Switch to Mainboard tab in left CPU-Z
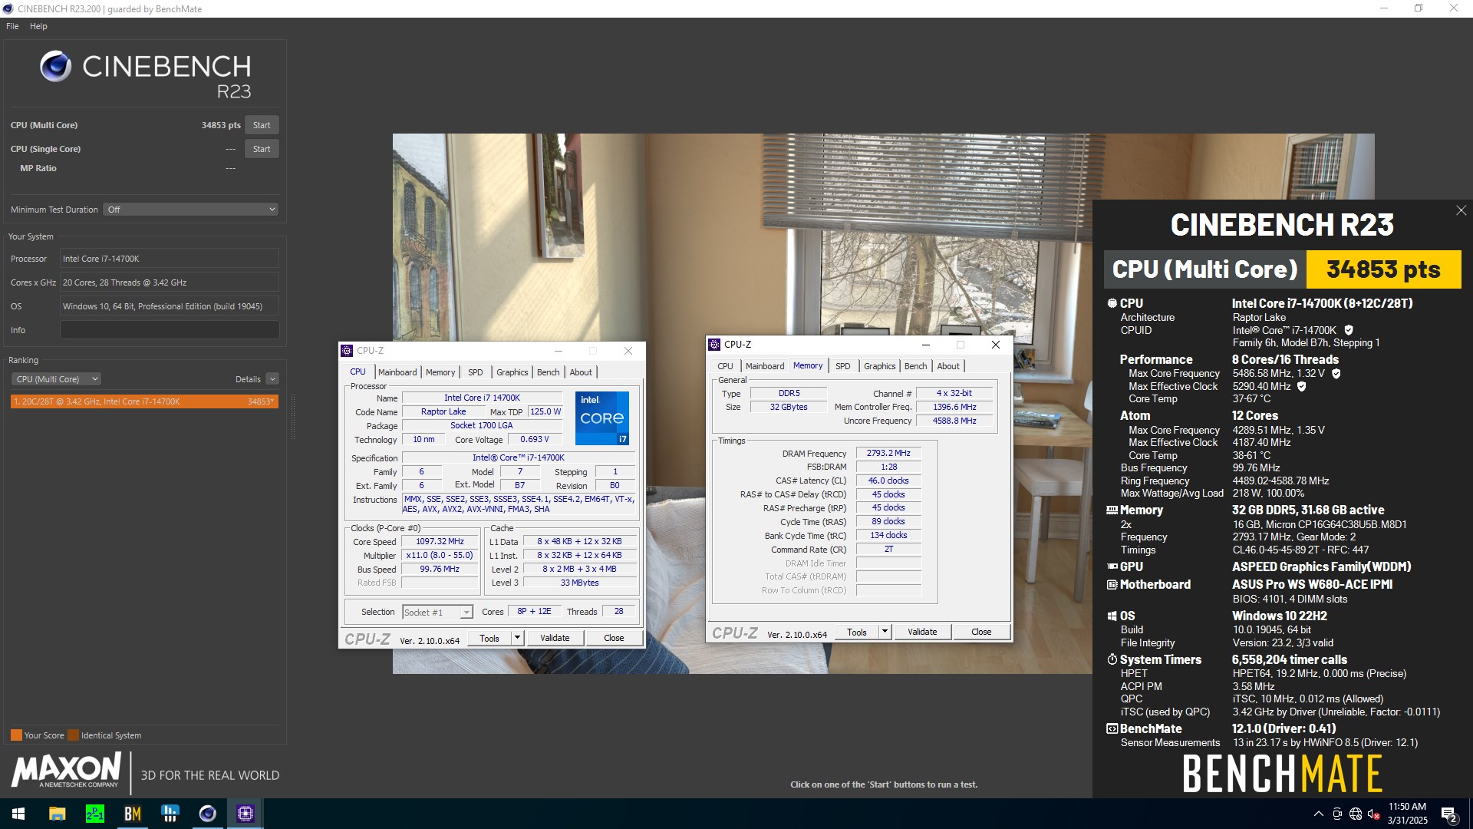Image resolution: width=1473 pixels, height=829 pixels. (397, 372)
